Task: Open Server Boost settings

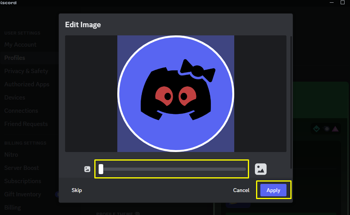Action: click(x=22, y=168)
